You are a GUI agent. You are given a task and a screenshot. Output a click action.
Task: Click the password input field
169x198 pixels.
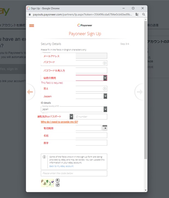[x=74, y=63]
